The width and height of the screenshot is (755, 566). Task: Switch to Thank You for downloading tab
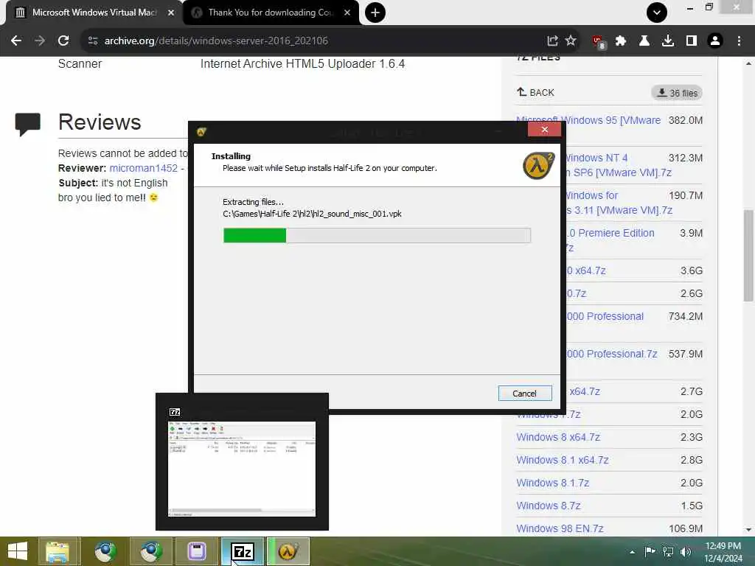(x=271, y=13)
